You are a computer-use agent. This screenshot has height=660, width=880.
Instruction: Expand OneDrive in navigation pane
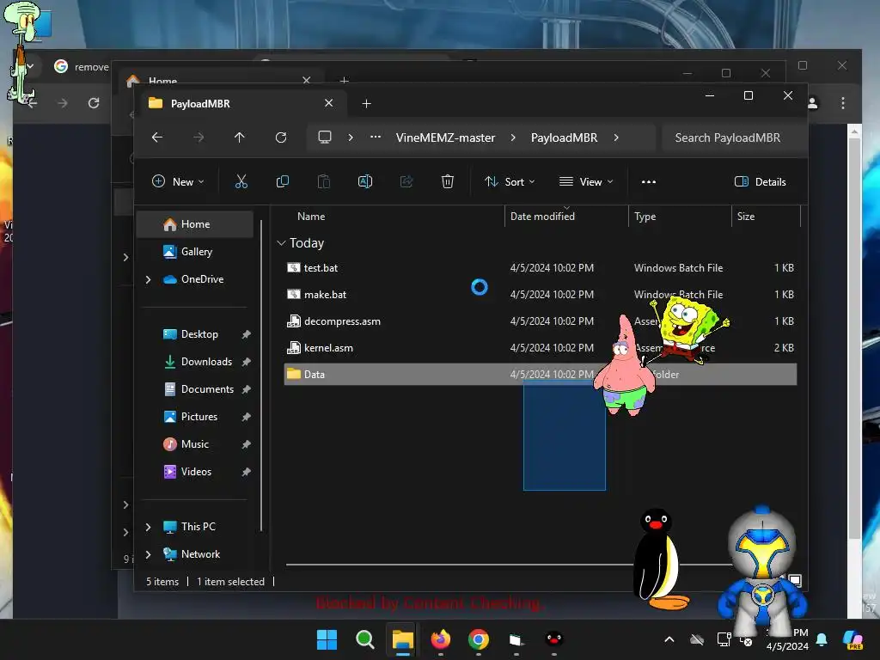(x=148, y=279)
